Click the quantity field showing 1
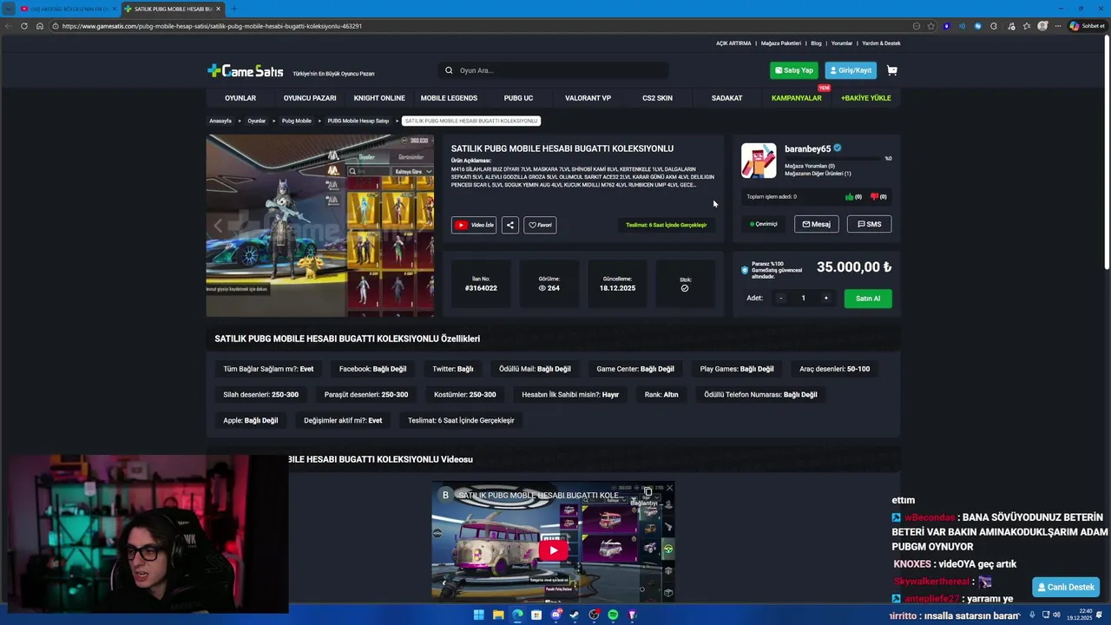1111x625 pixels. click(803, 298)
